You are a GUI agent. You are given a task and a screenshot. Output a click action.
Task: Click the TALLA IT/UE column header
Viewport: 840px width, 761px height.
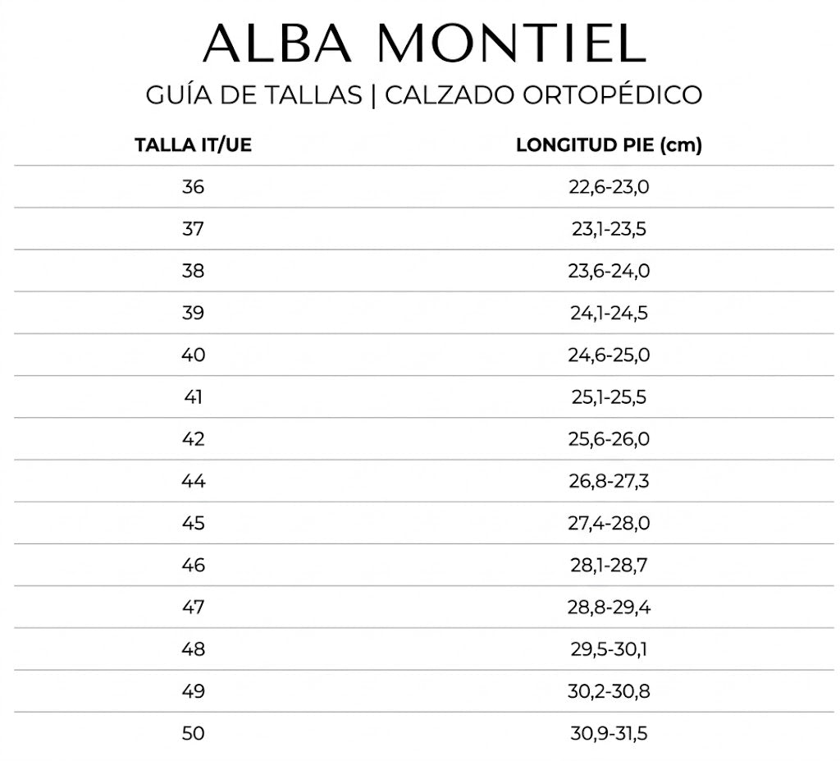(193, 146)
